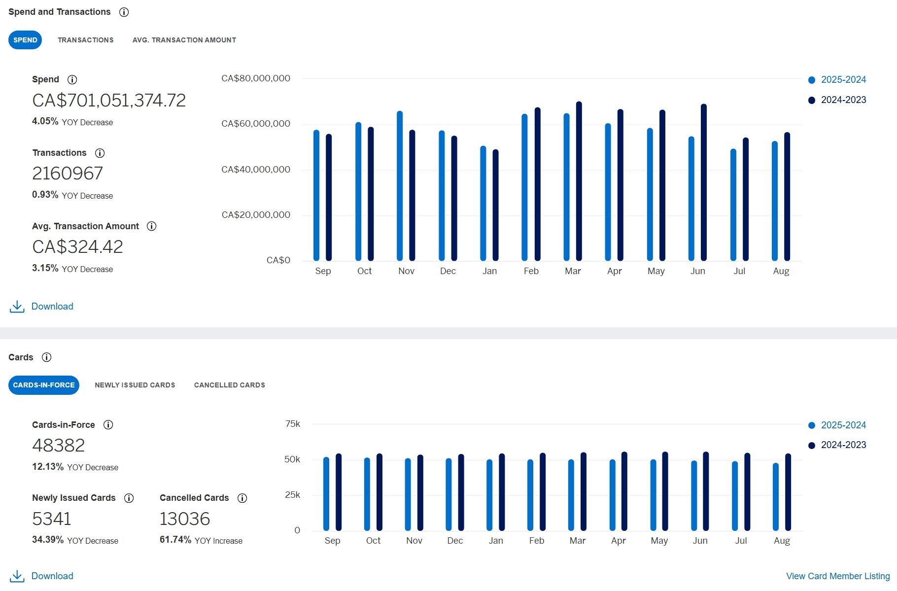This screenshot has height=591, width=897.
Task: Click the March 2024-2023 spend bar
Action: pyautogui.click(x=579, y=182)
